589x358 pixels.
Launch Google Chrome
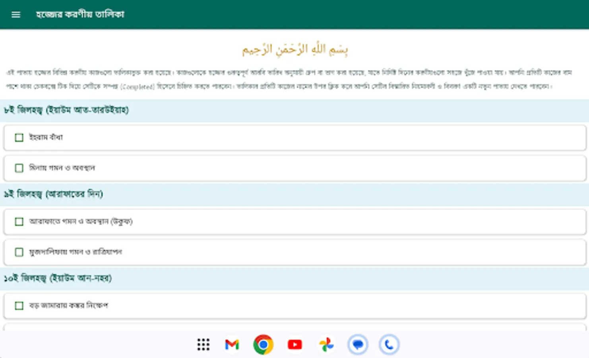(263, 344)
